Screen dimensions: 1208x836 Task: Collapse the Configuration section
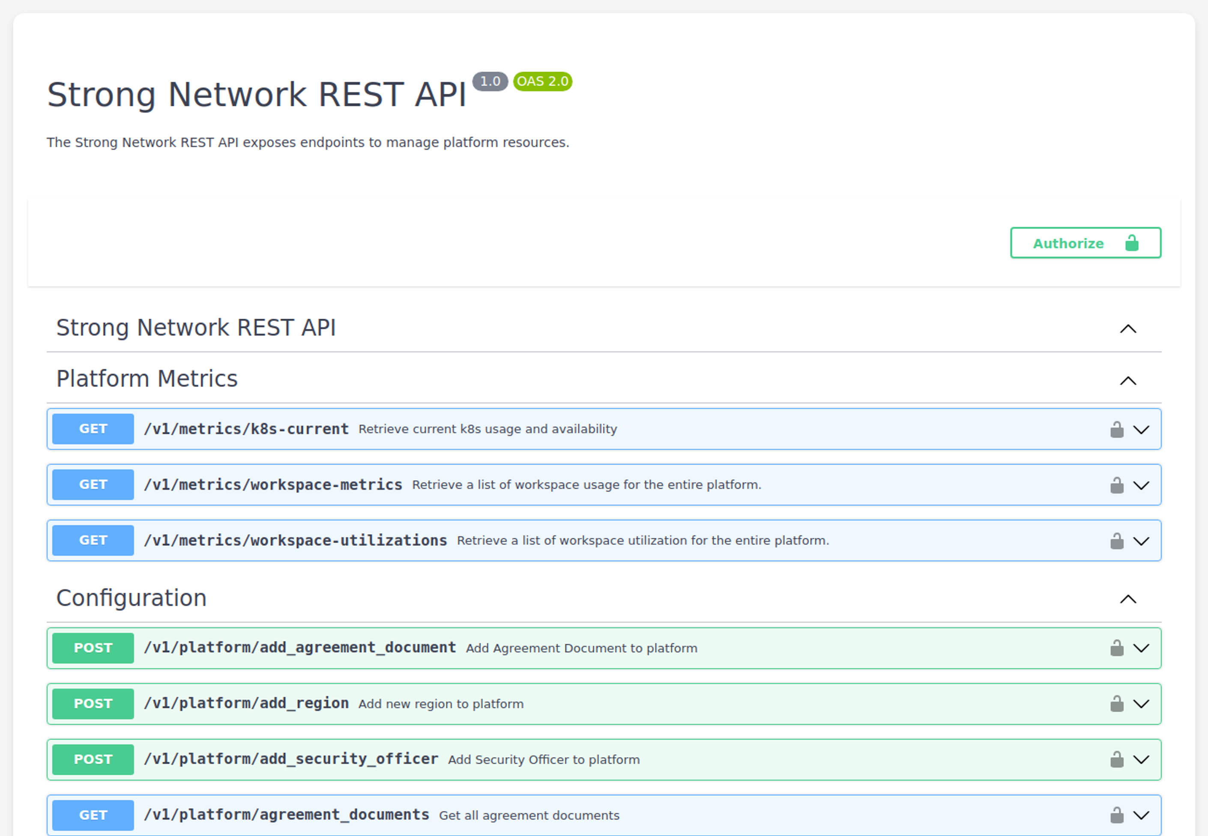pos(1128,599)
